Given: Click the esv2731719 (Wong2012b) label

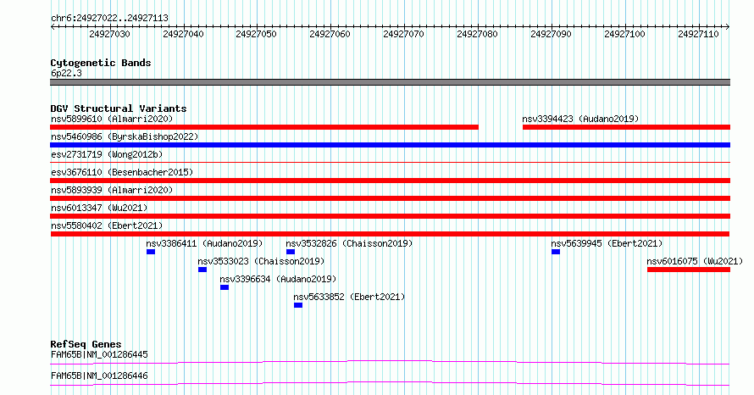Looking at the screenshot, I should pos(107,154).
